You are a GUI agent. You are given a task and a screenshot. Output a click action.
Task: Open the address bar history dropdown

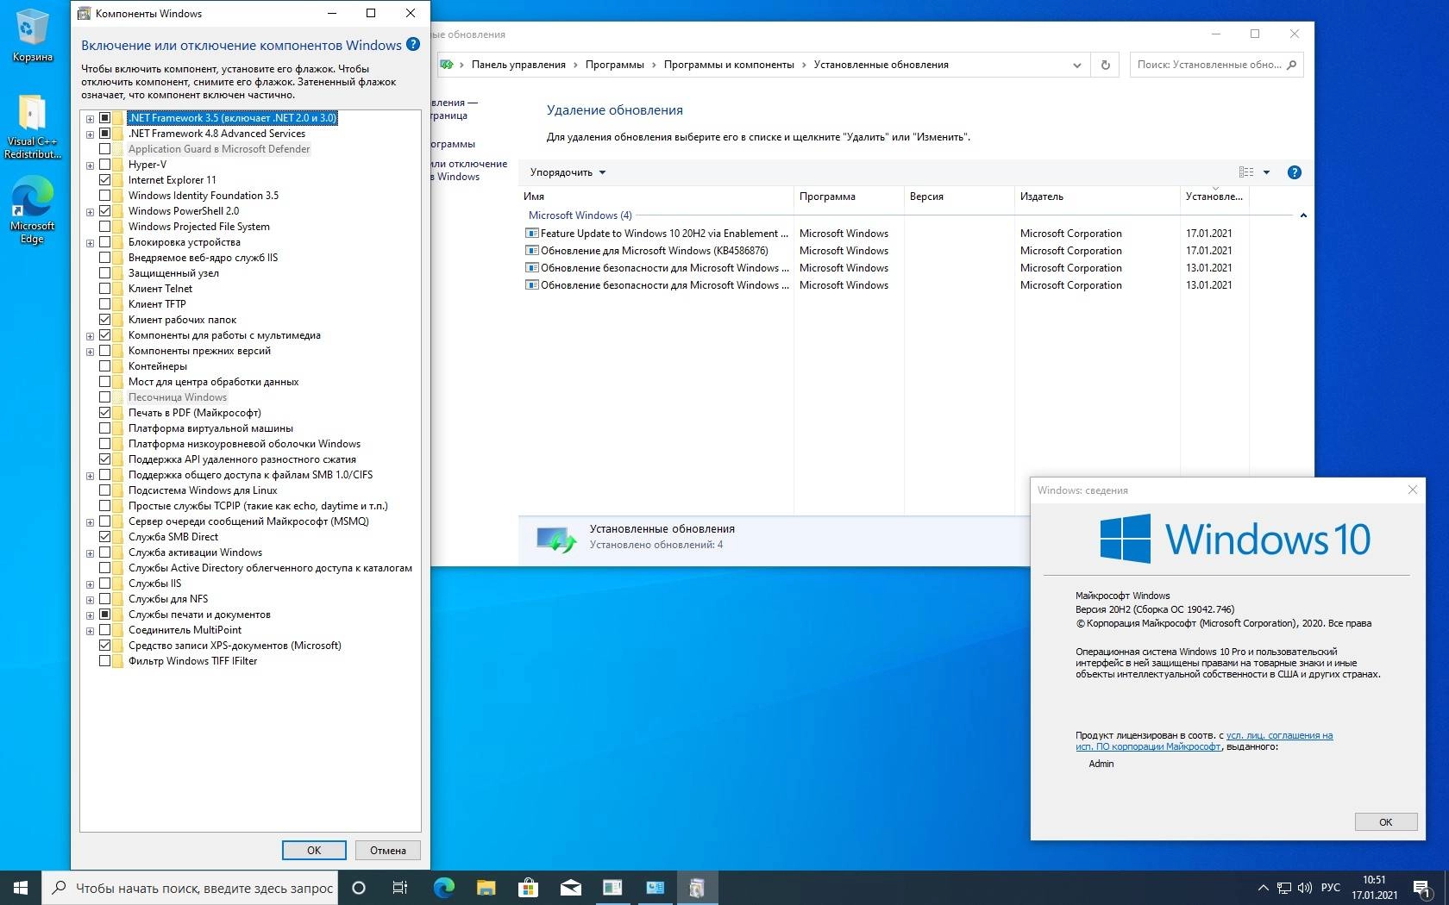[1076, 65]
